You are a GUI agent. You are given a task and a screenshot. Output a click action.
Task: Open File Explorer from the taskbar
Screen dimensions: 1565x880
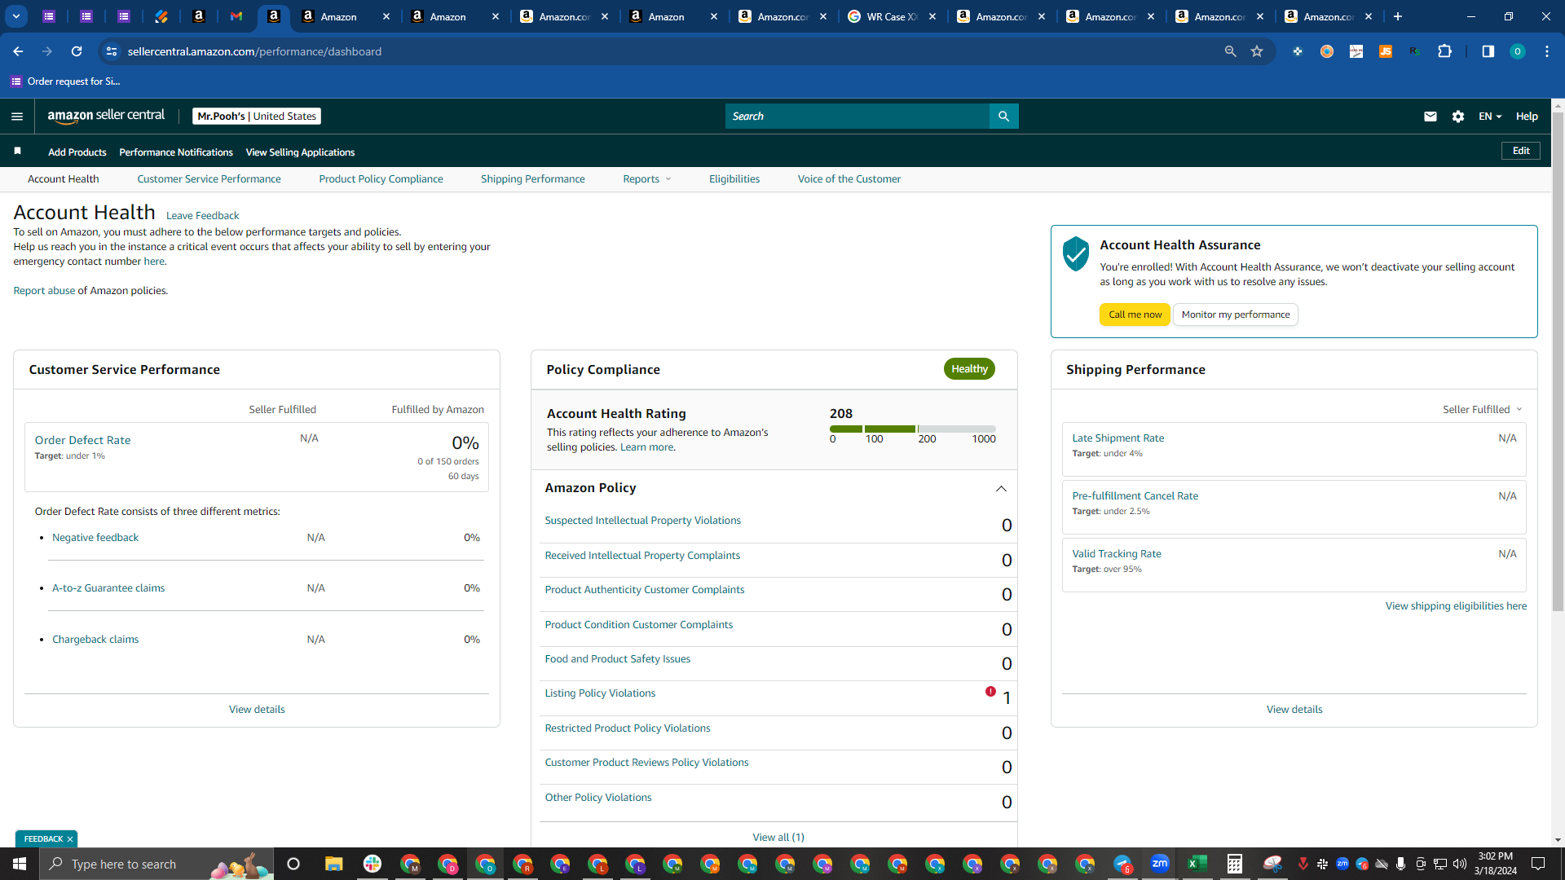(334, 864)
